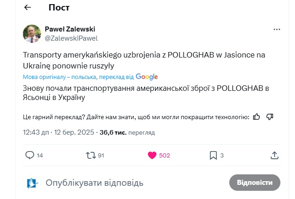Click the 502 likes count
Viewport: 295px width, 199px height.
pos(164,155)
